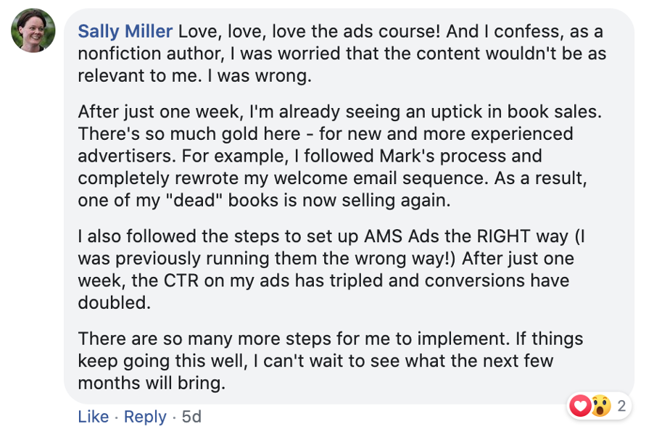Reply to Sally Miller's comment

pos(145,417)
